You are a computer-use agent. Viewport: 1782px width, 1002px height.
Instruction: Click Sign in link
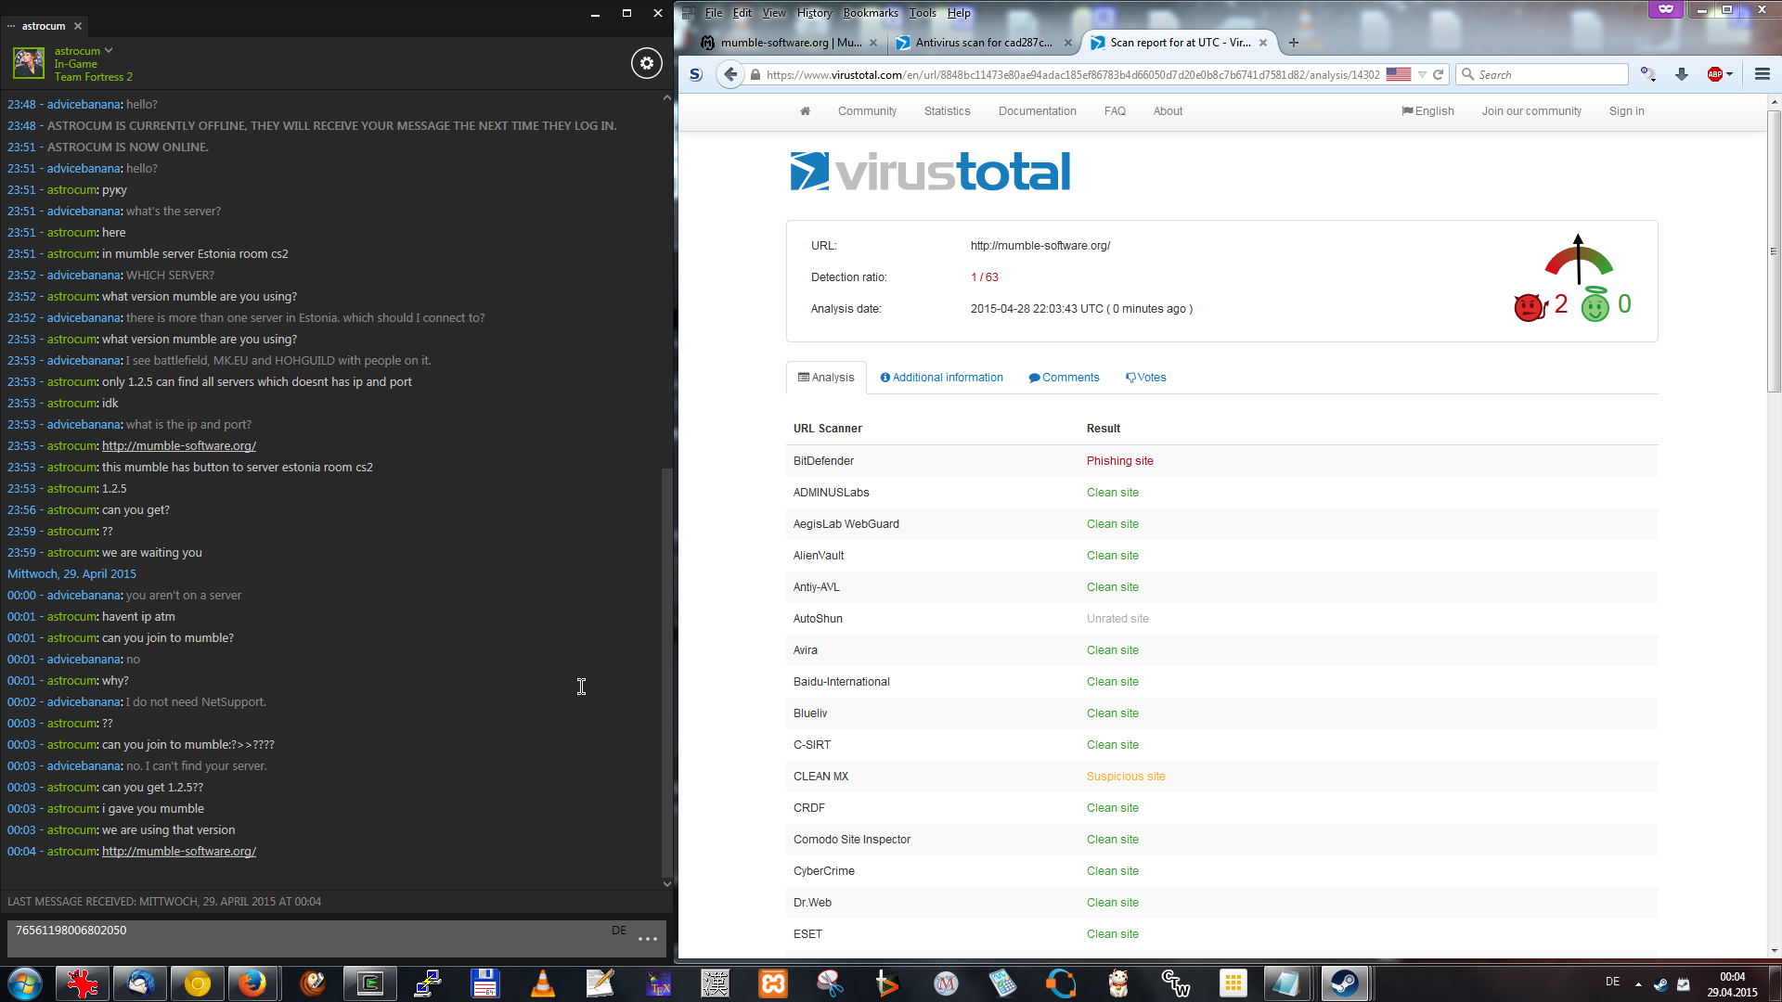click(x=1626, y=111)
